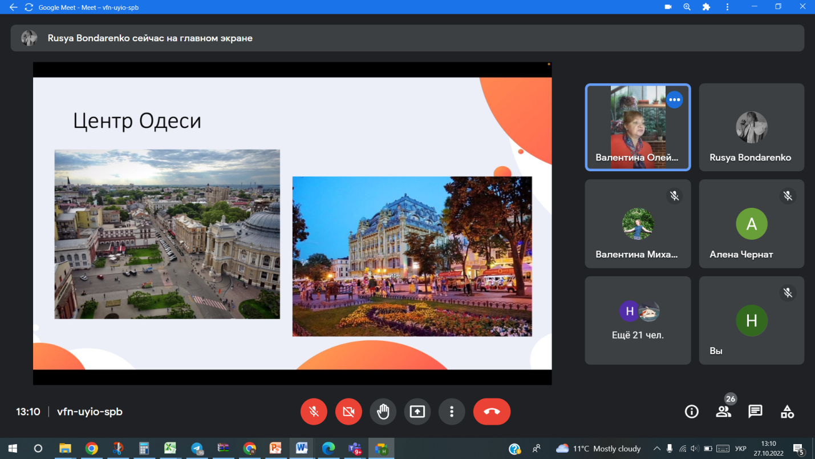Click the present screen button
The image size is (815, 459).
click(x=417, y=412)
